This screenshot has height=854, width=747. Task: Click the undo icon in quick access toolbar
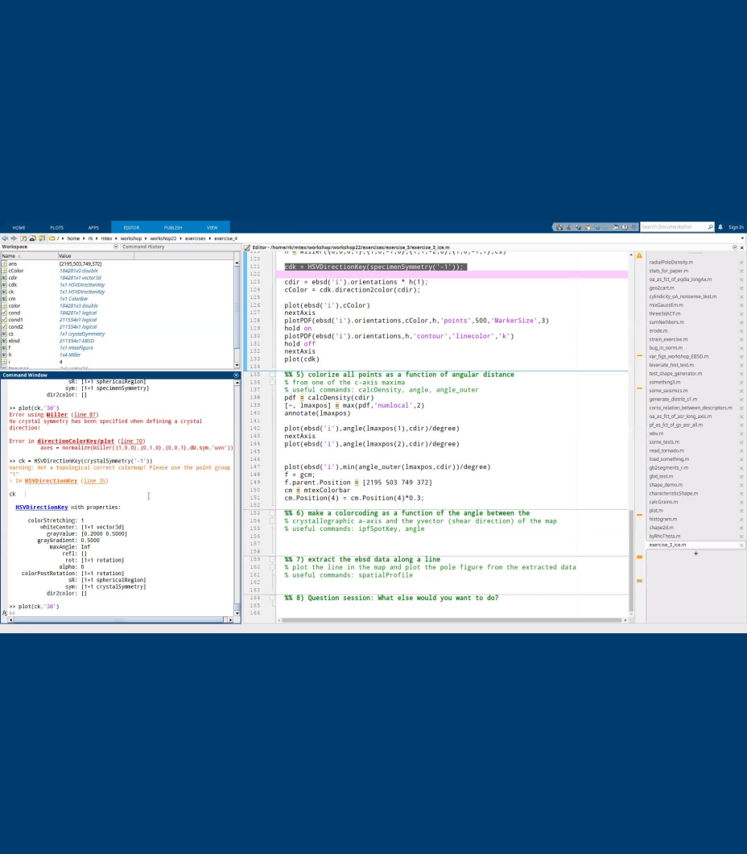pos(596,227)
